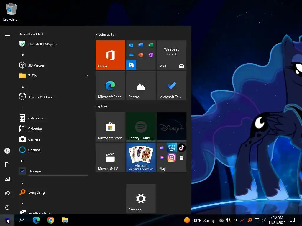The image size is (302, 226).
Task: Open the Action Center notifications icon
Action: click(x=292, y=220)
